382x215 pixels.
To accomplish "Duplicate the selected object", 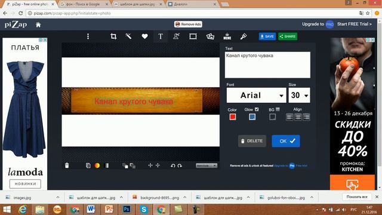I will [x=88, y=165].
